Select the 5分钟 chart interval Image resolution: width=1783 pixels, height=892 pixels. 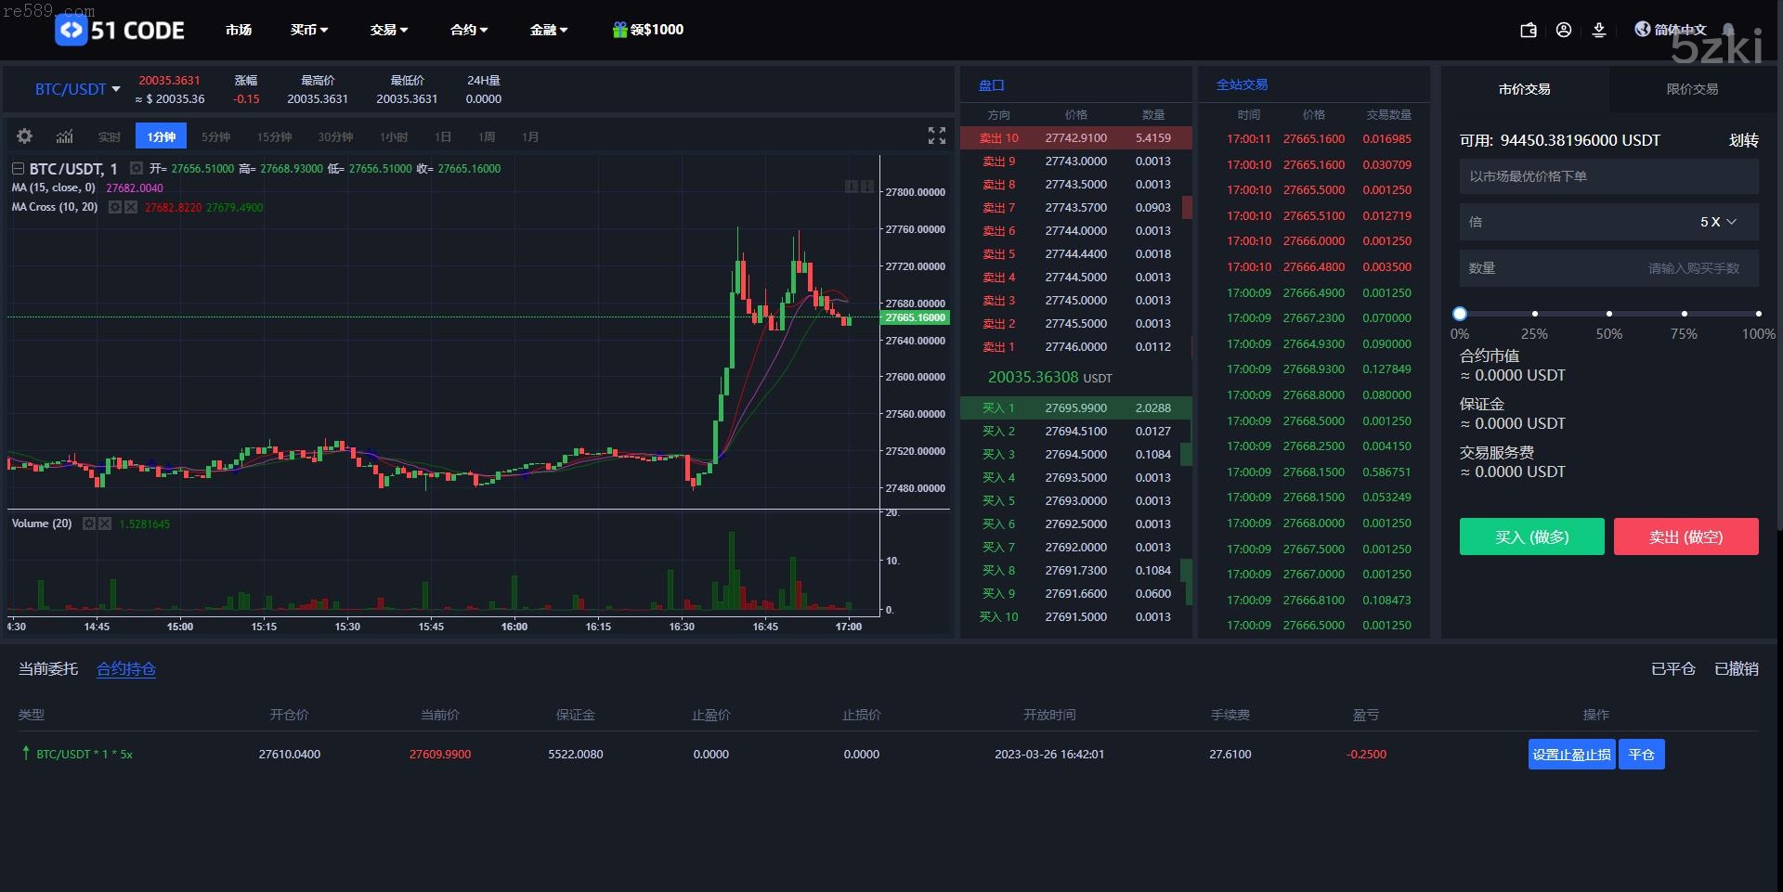(215, 136)
